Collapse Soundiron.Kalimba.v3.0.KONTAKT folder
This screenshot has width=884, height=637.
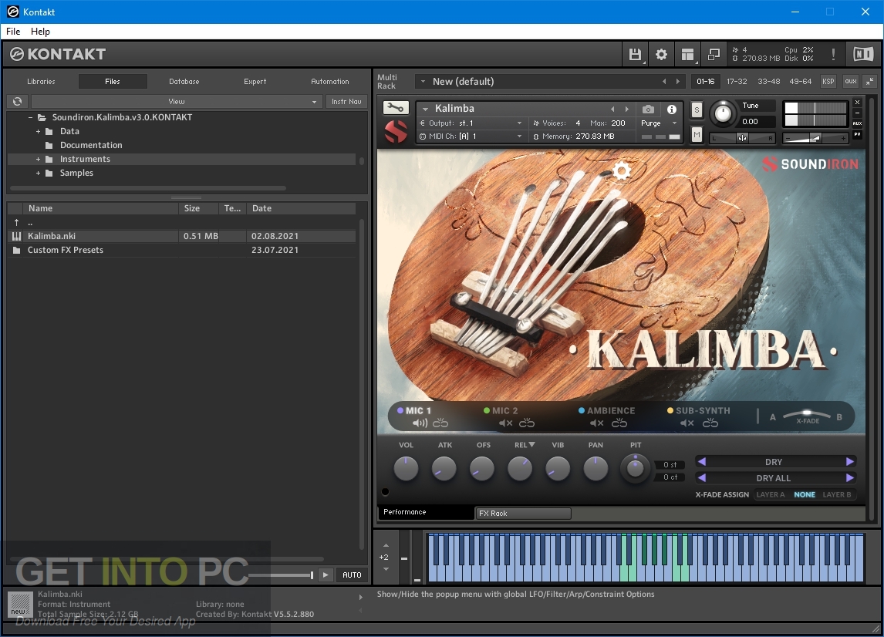pos(30,117)
